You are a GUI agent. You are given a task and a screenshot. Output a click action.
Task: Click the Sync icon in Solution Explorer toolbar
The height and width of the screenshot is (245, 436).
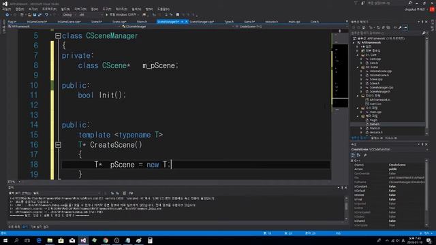378,27
